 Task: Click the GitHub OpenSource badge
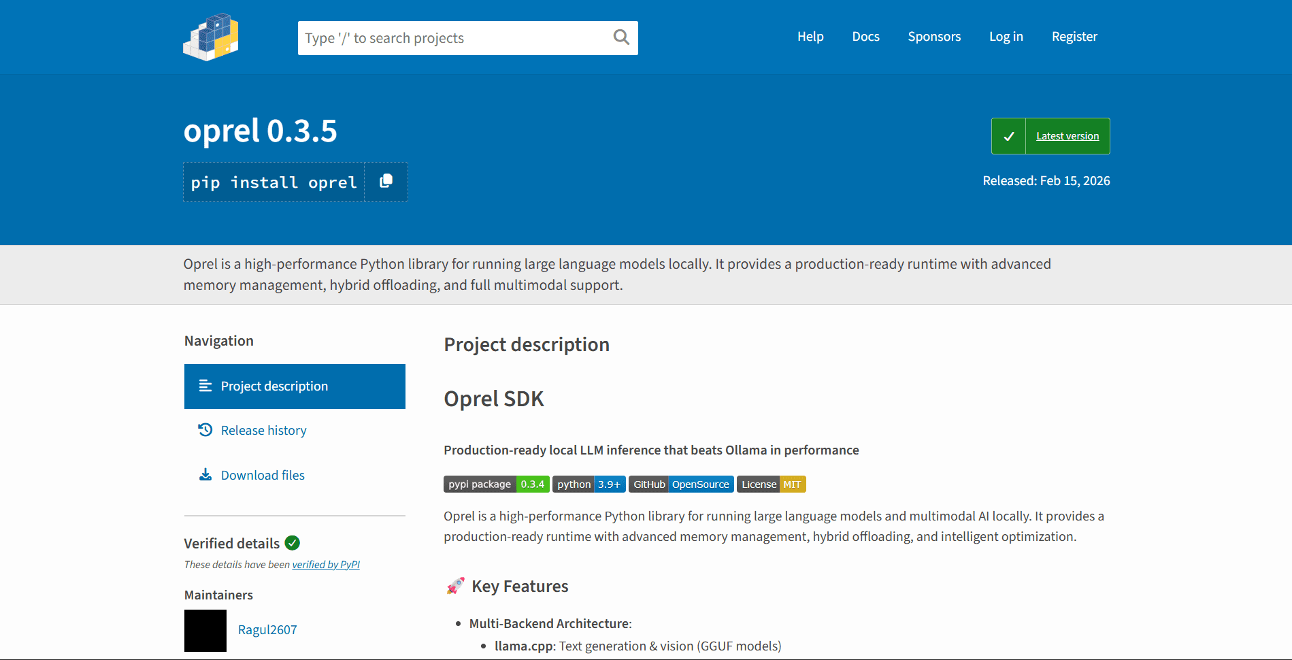pos(681,484)
